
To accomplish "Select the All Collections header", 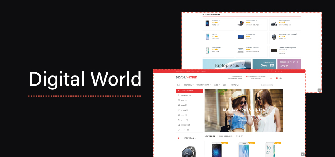I will (x=189, y=91).
